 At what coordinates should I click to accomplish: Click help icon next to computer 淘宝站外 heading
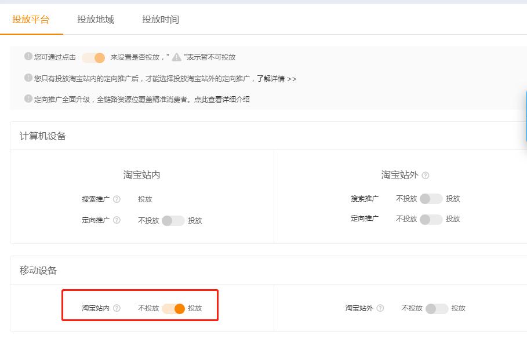click(426, 176)
